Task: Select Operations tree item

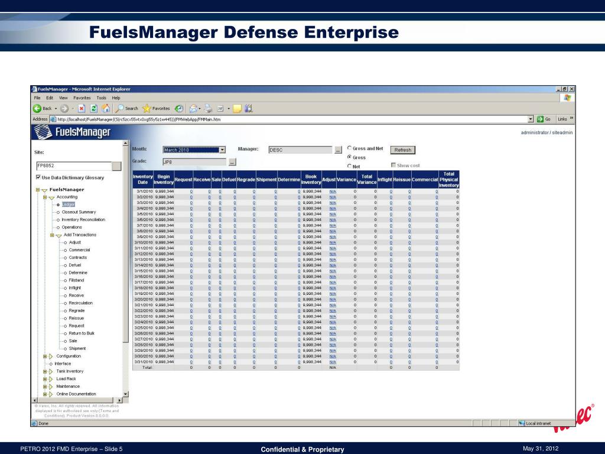Action: 71,227
